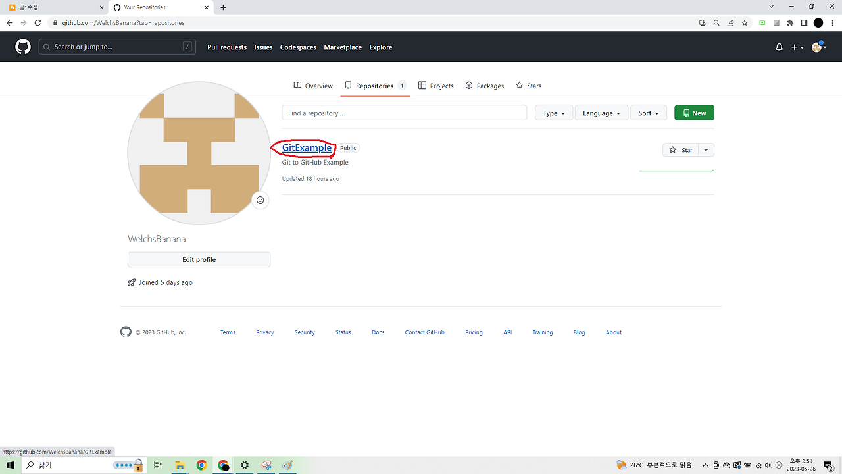This screenshot has width=842, height=474.
Task: Open the Type filter dropdown
Action: click(x=554, y=113)
